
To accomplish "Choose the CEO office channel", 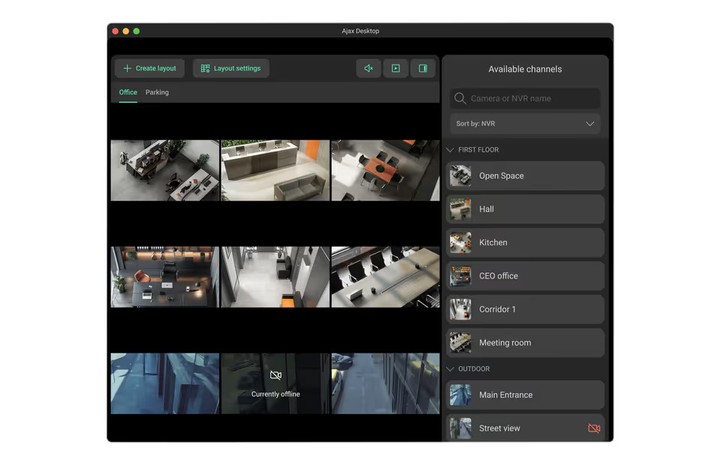I will pos(525,276).
